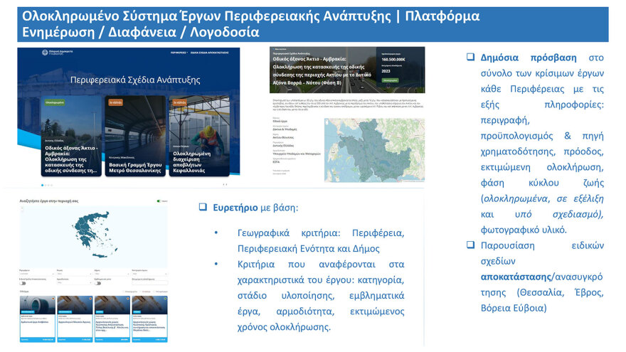The height and width of the screenshot is (352, 626).
Task: Click Υπουργείο Υποδομών και Μεταφορών value
Action: (x=297, y=154)
